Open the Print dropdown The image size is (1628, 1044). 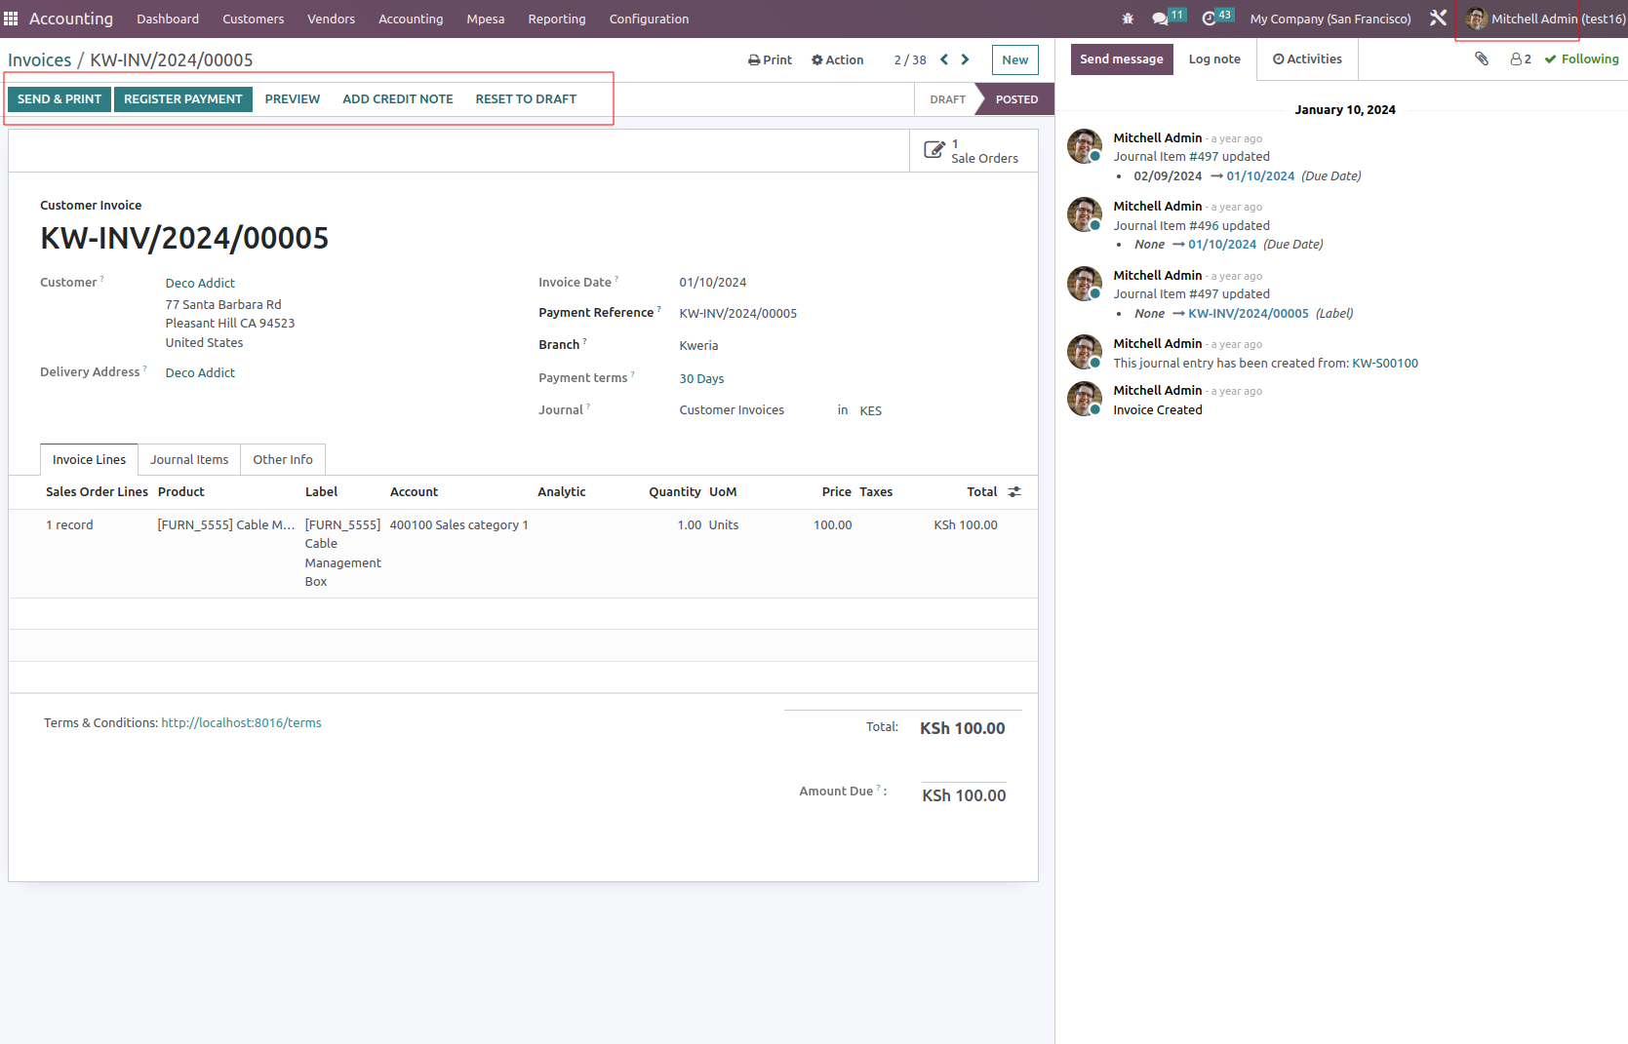point(770,60)
